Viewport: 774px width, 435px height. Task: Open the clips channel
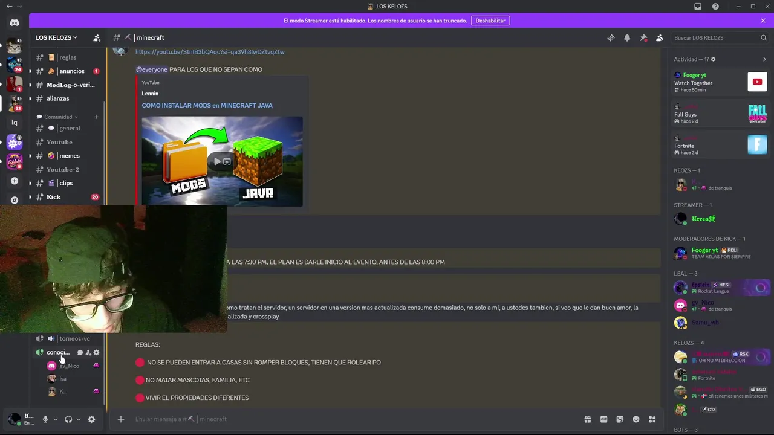pos(68,183)
